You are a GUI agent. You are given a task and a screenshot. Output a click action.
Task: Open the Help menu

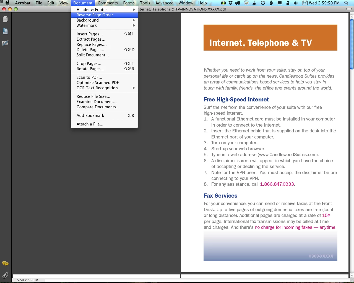click(x=202, y=3)
